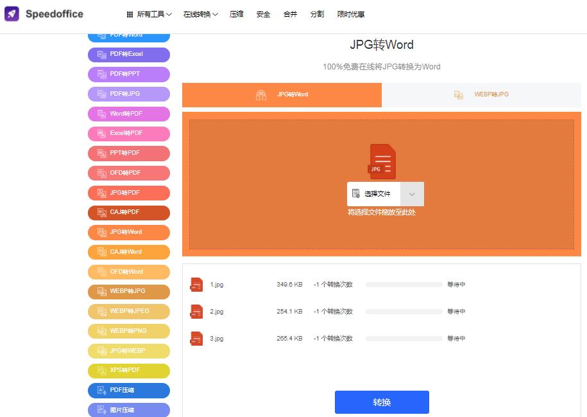Click the JPG file icon in the upload area
Image resolution: width=587 pixels, height=417 pixels.
(382, 161)
